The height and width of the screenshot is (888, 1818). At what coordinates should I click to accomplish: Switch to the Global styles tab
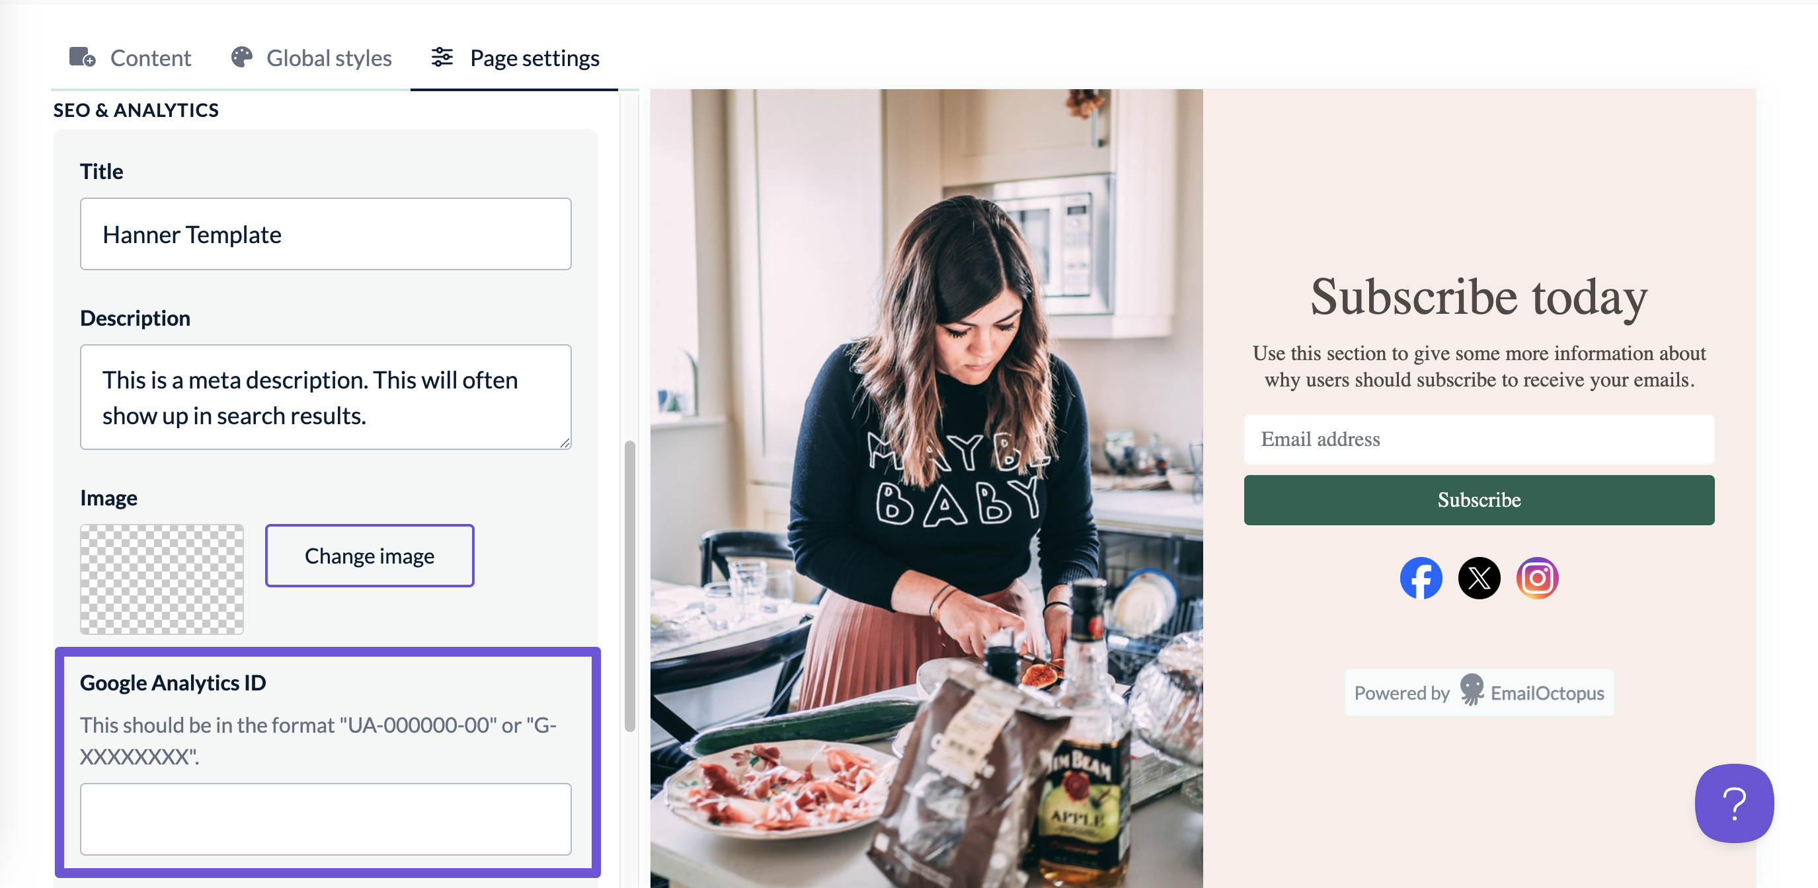point(311,58)
